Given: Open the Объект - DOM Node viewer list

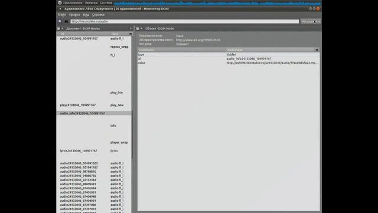Looking at the screenshot, I should tap(139, 28).
